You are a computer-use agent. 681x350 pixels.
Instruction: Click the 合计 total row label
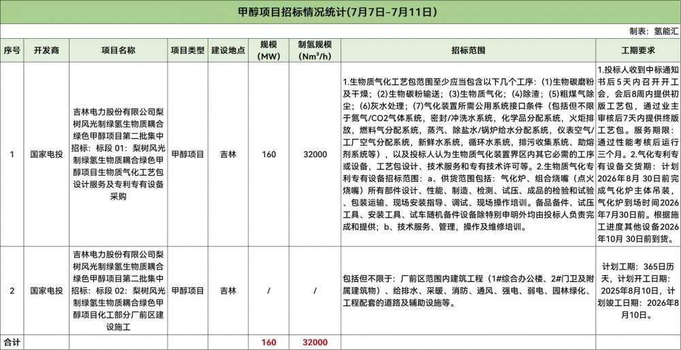coord(12,342)
